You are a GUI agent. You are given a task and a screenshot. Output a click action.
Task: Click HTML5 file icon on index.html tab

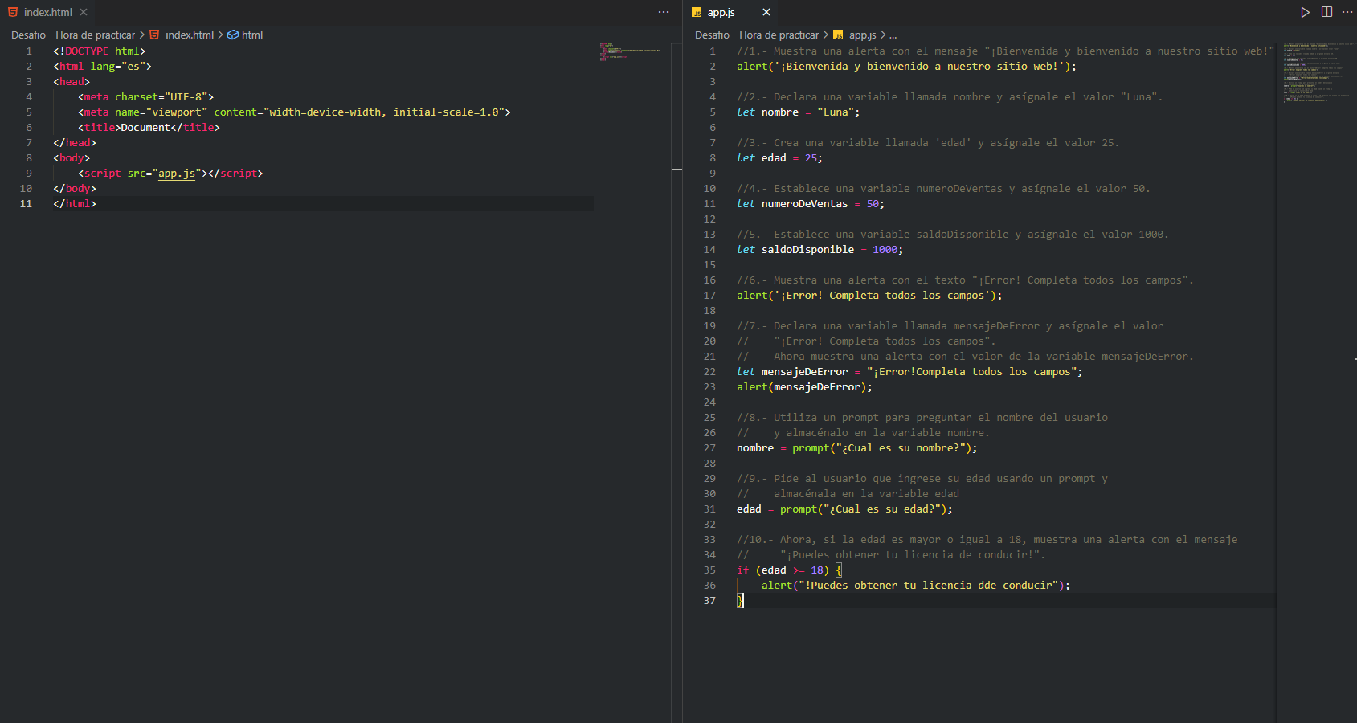13,12
